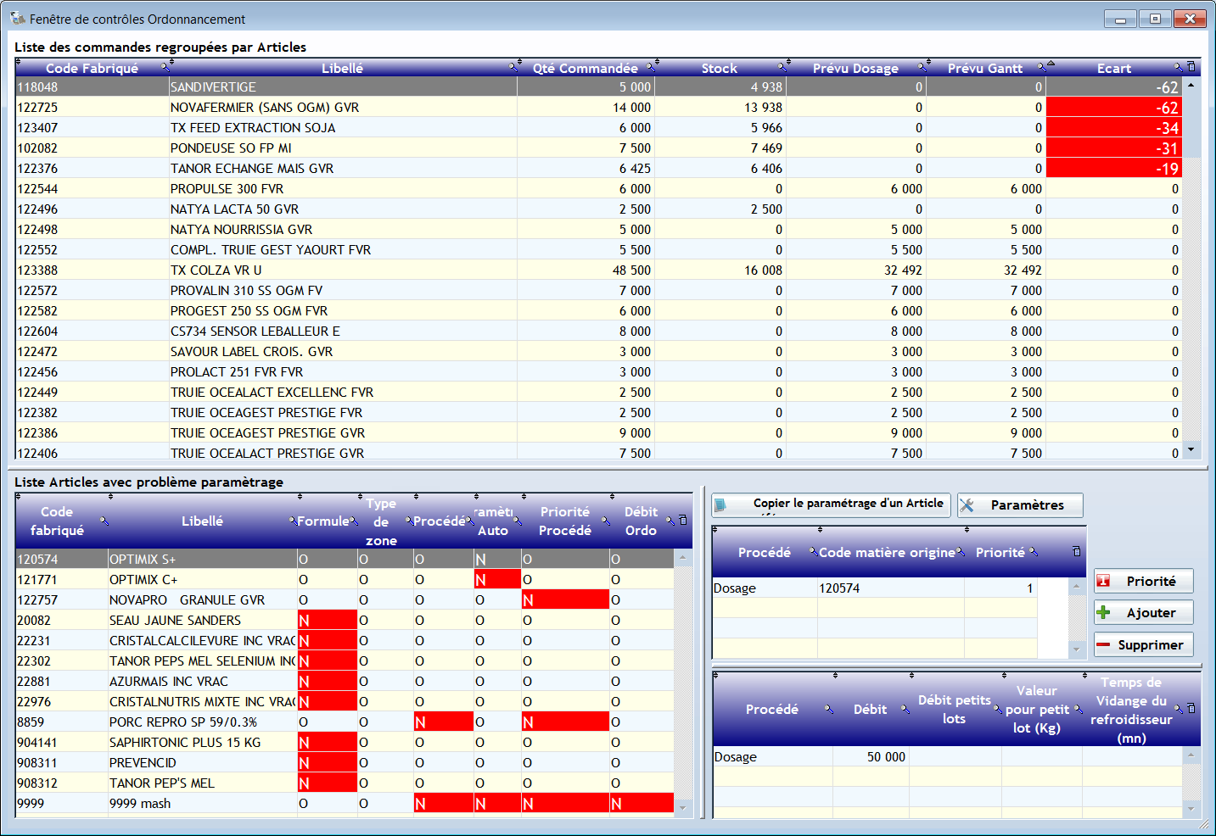This screenshot has width=1216, height=836.
Task: Click the green plus icon on Ajouter
Action: [x=1103, y=612]
